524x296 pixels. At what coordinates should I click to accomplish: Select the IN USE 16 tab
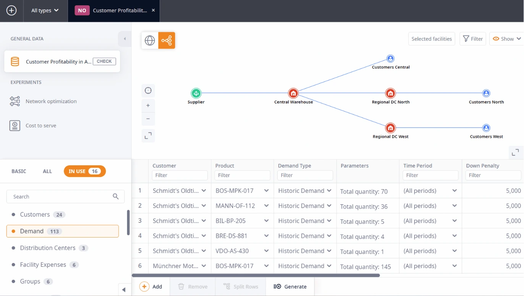click(x=85, y=171)
